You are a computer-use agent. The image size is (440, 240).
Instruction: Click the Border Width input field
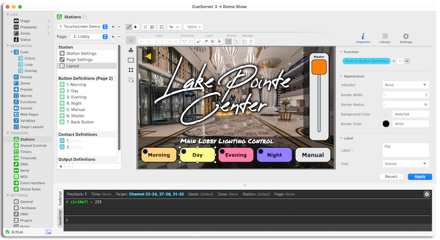pyautogui.click(x=405, y=95)
